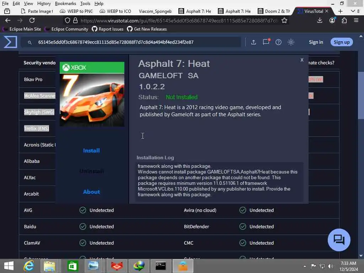
Task: Close the Asphalt 7 installer dialog
Action: click(x=302, y=60)
